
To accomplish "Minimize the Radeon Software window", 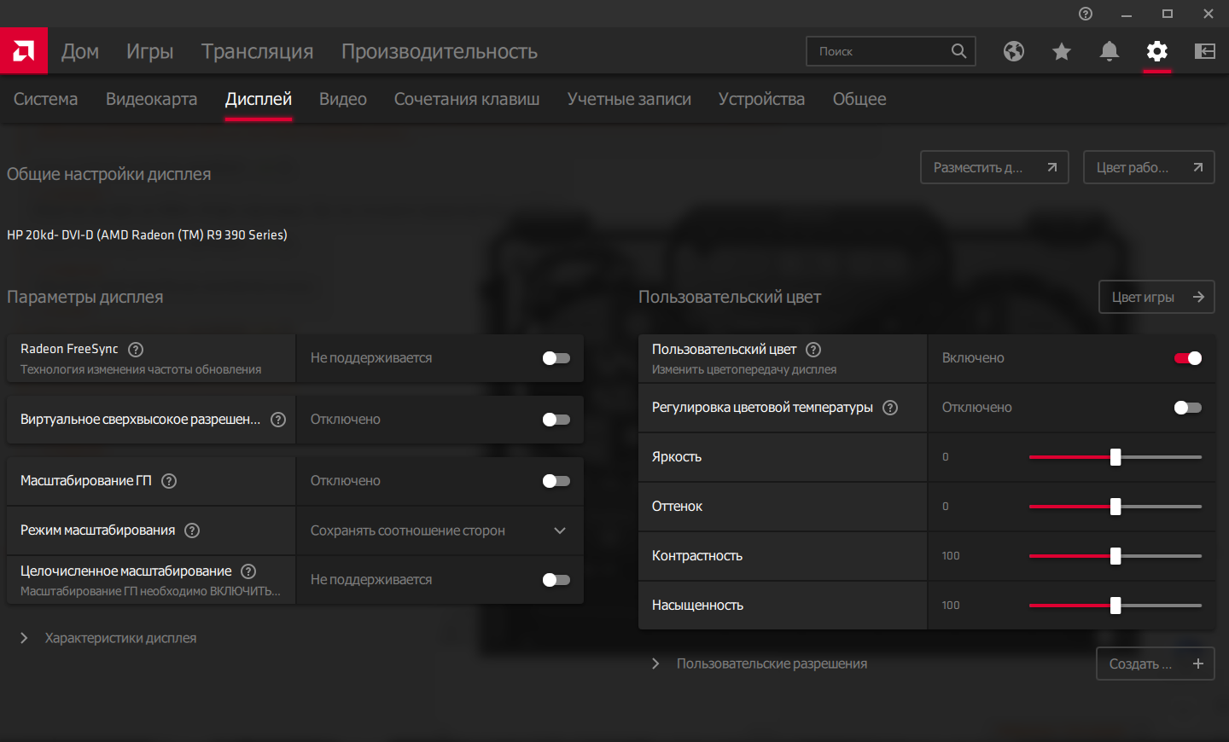I will [x=1127, y=14].
